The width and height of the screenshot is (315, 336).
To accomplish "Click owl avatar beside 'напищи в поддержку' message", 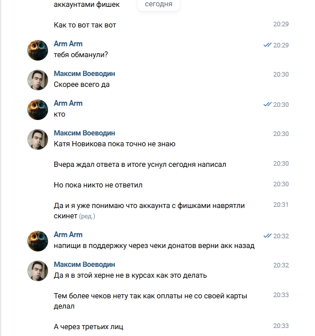I will 38,241.
